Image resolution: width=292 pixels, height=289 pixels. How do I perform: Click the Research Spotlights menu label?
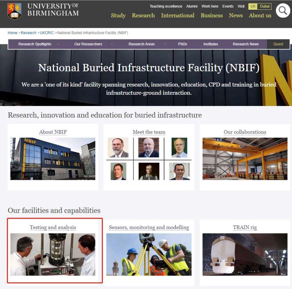tap(35, 44)
